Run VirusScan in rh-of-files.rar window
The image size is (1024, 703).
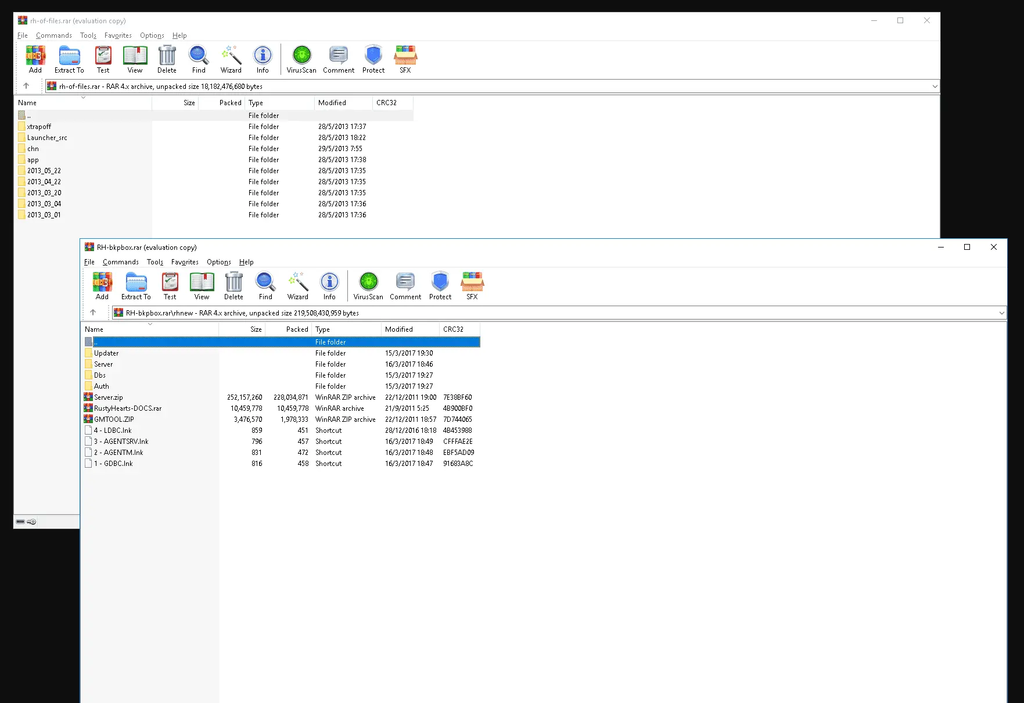pyautogui.click(x=301, y=59)
